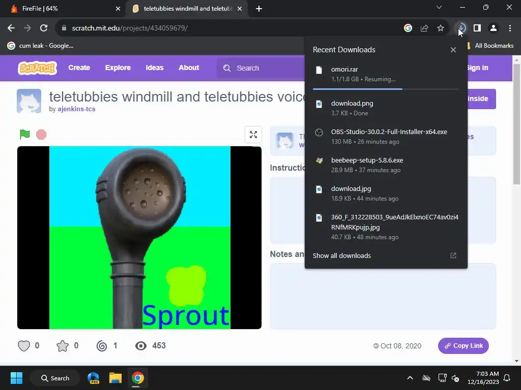
Task: Open File Explorer from taskbar
Action: tap(115, 378)
